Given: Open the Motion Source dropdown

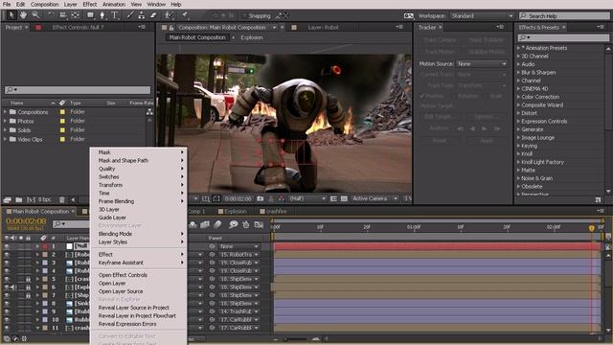Looking at the screenshot, I should coord(482,64).
